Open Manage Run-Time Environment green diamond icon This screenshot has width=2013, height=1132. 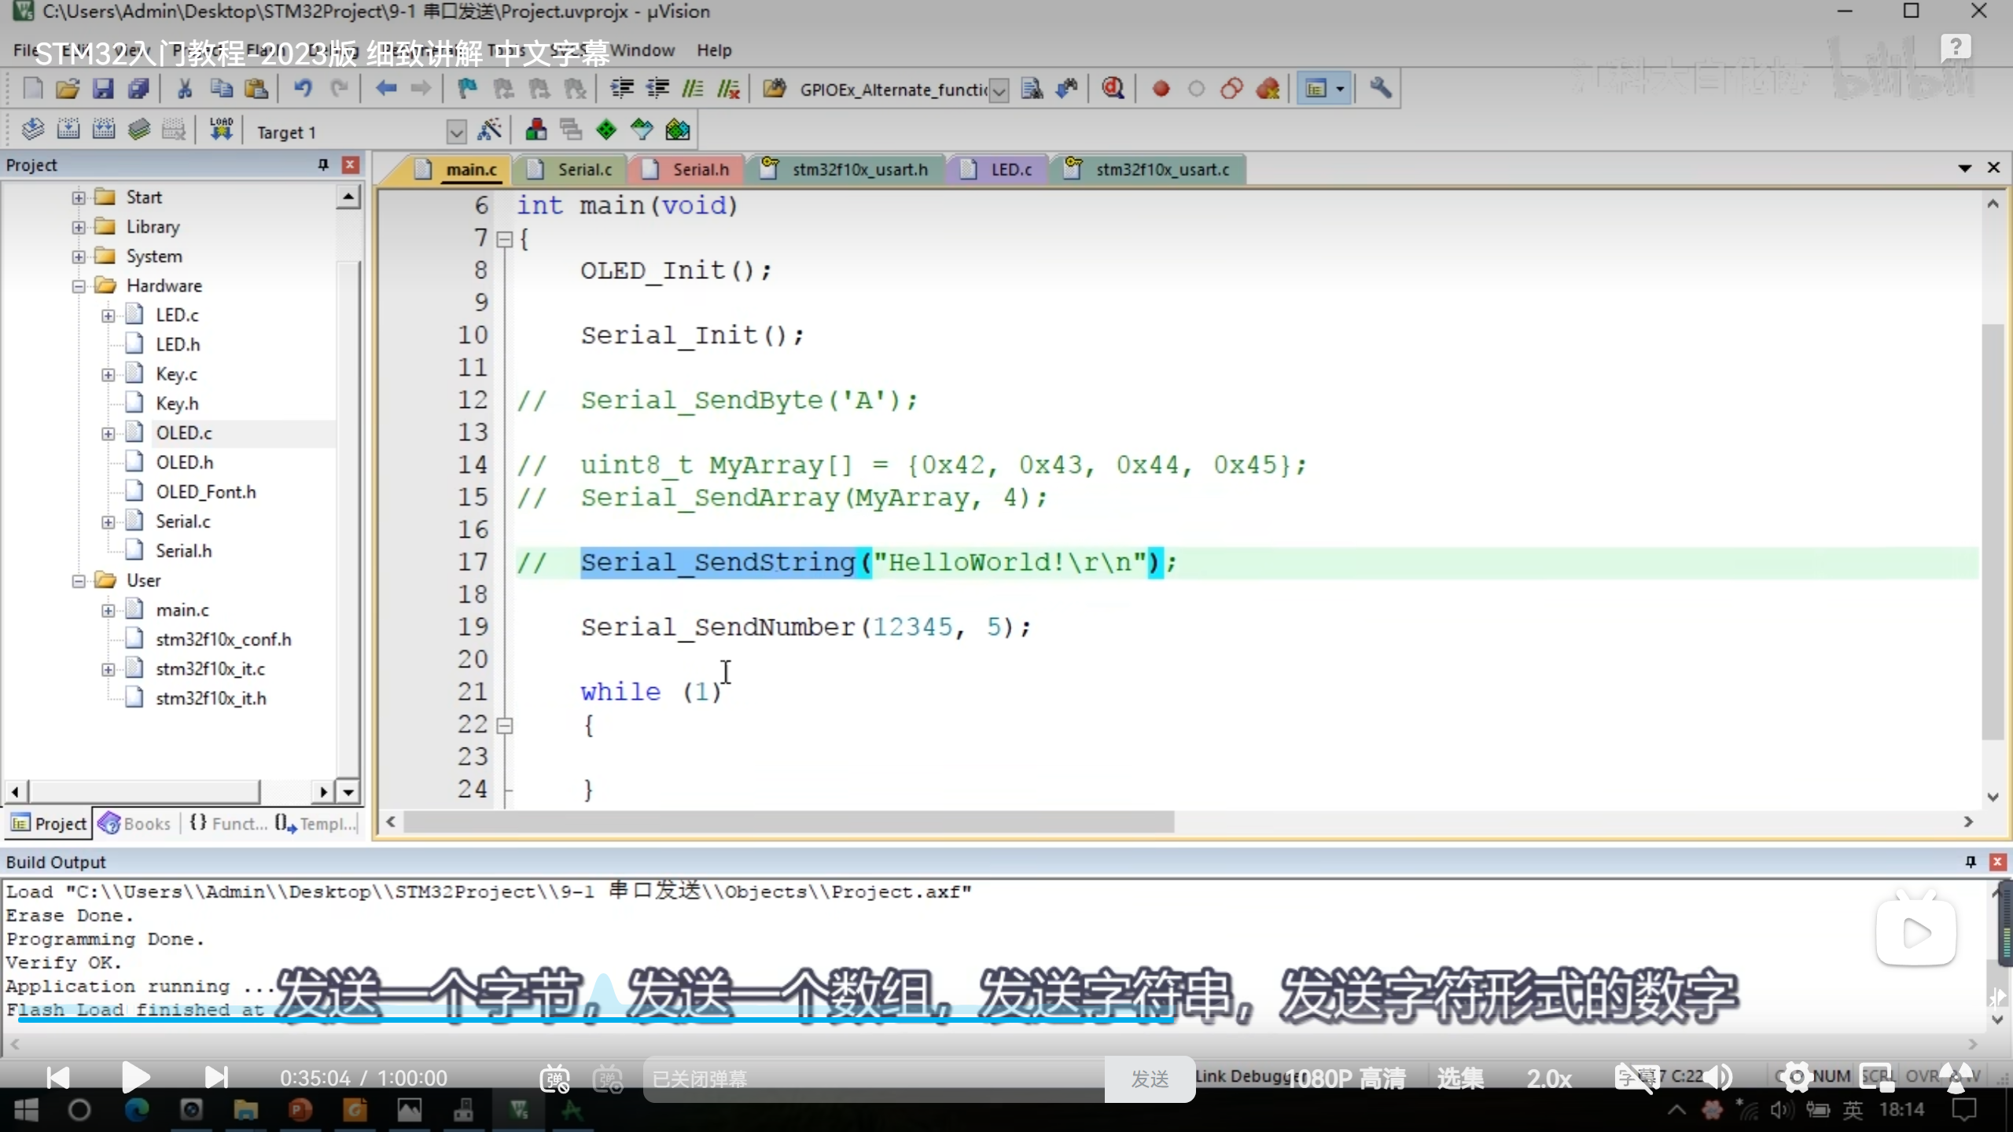[x=606, y=130]
